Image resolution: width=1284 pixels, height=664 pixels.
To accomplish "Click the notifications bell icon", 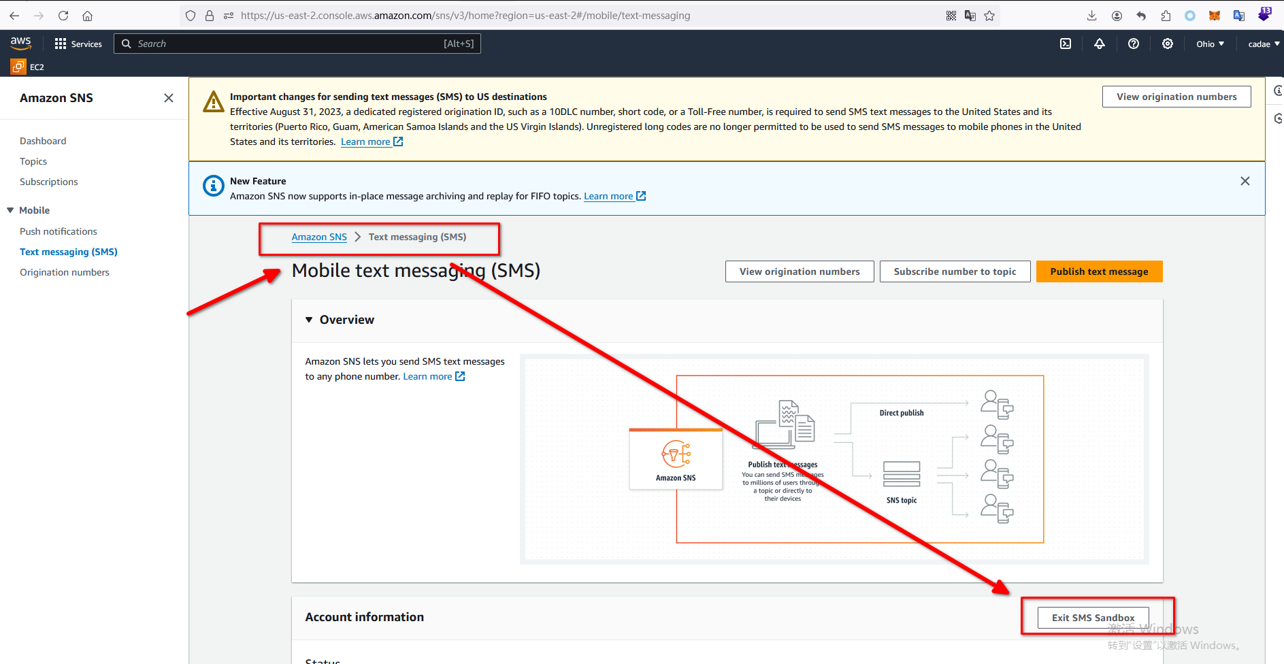I will [x=1100, y=44].
